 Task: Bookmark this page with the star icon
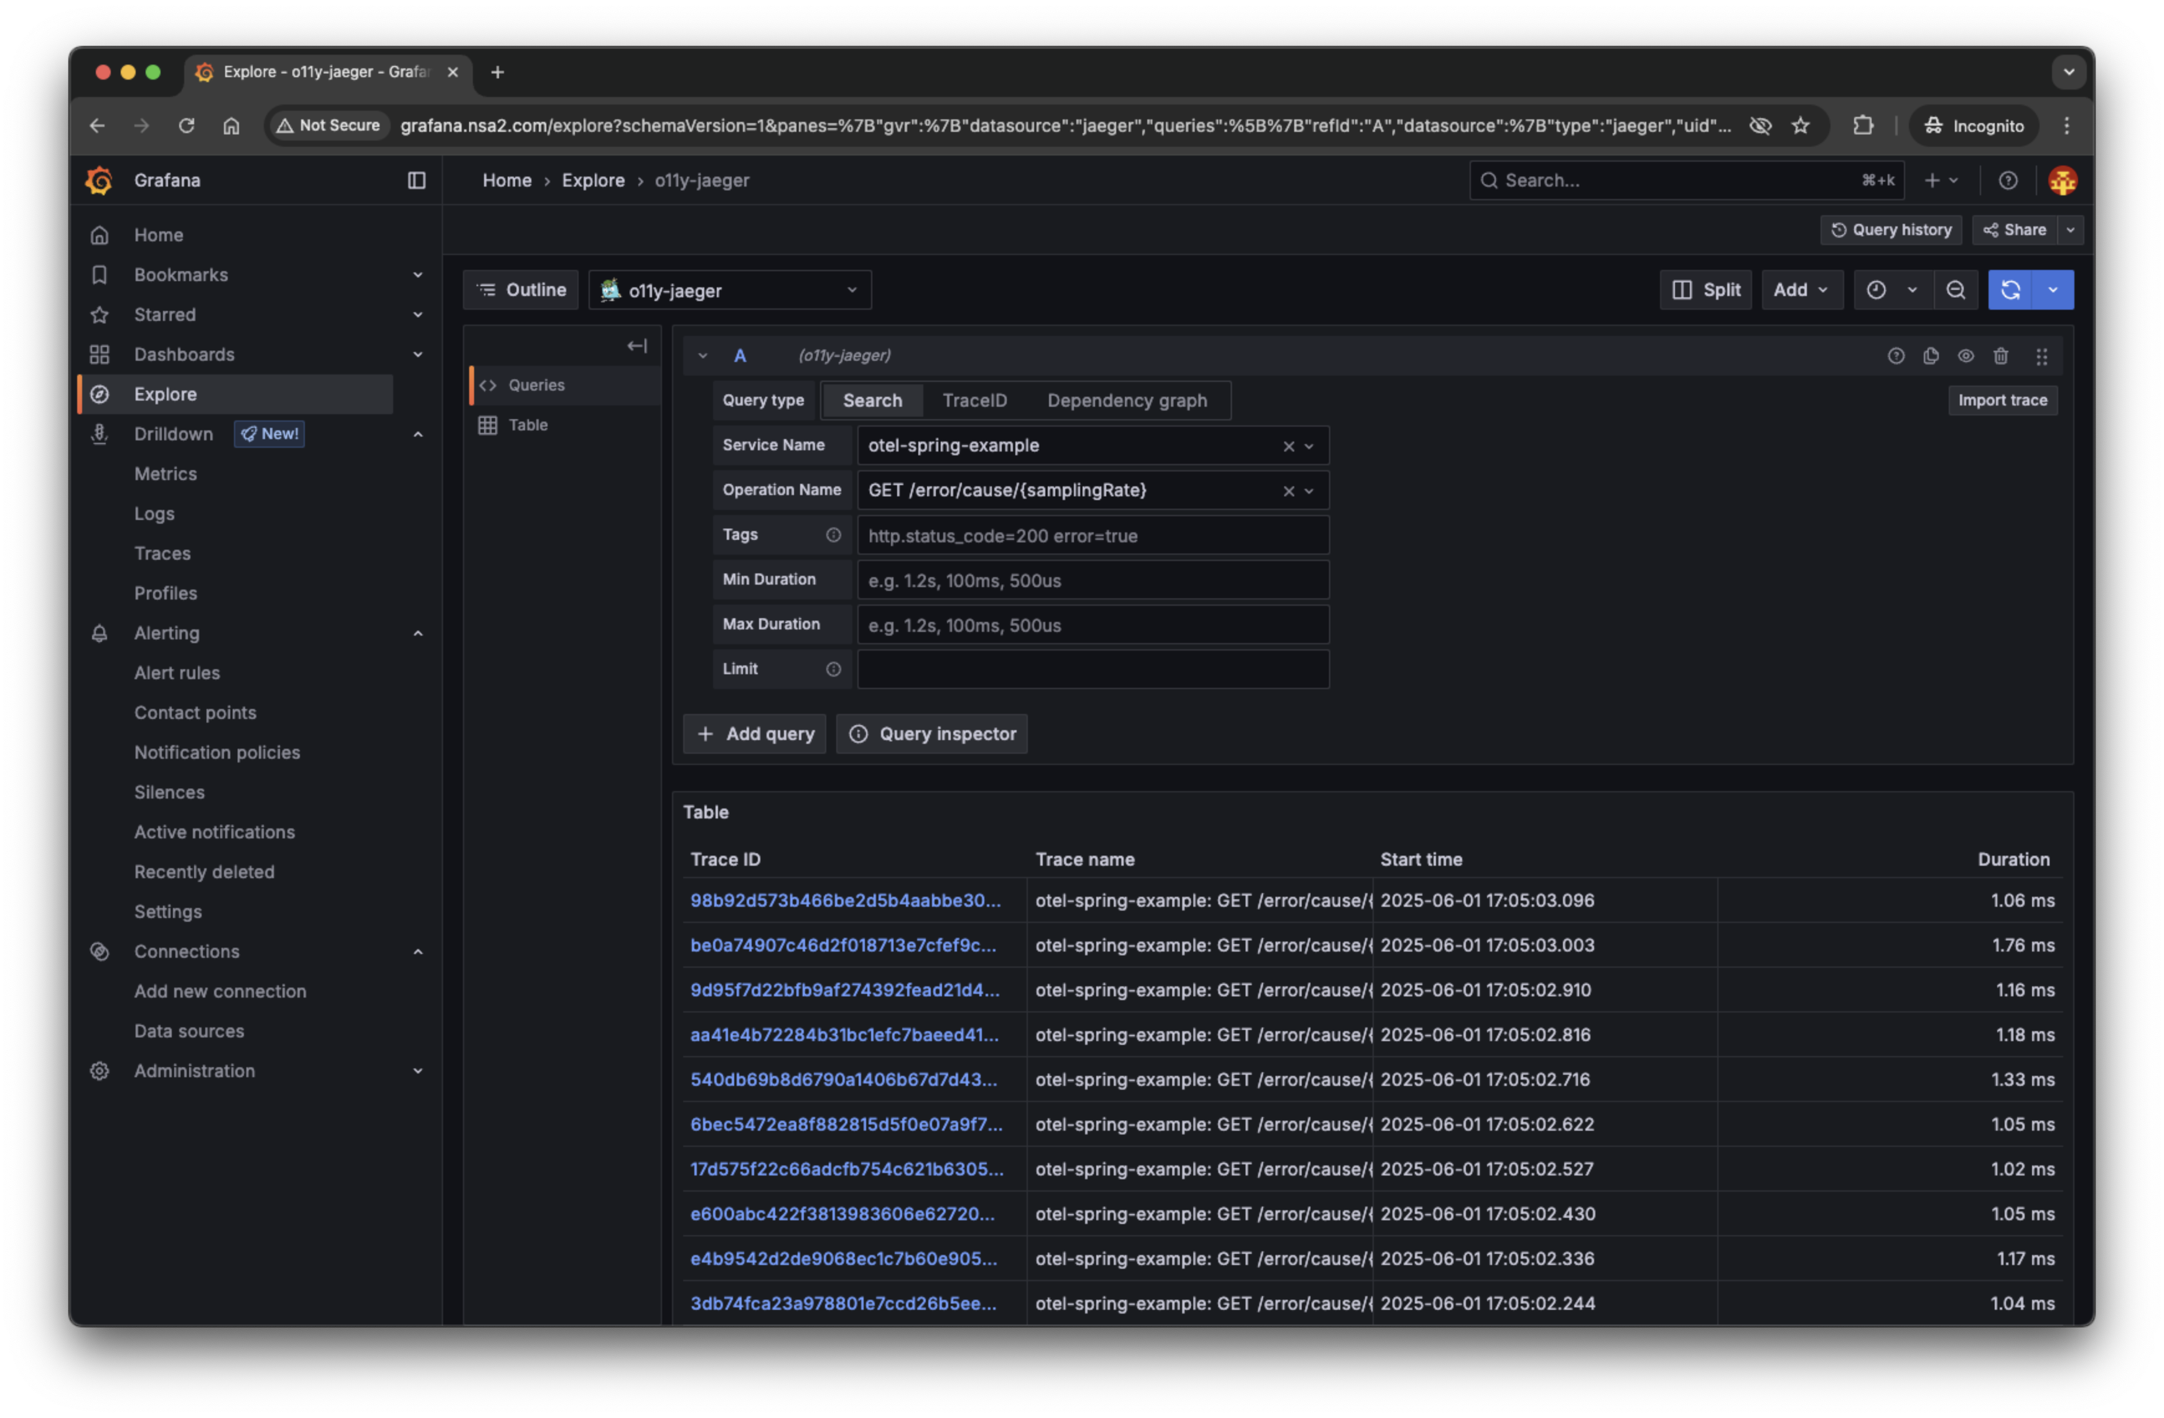tap(1800, 126)
